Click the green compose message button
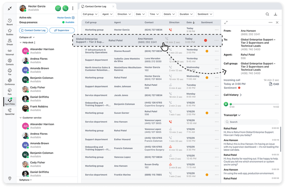This screenshot has height=188, width=286. click(x=58, y=8)
